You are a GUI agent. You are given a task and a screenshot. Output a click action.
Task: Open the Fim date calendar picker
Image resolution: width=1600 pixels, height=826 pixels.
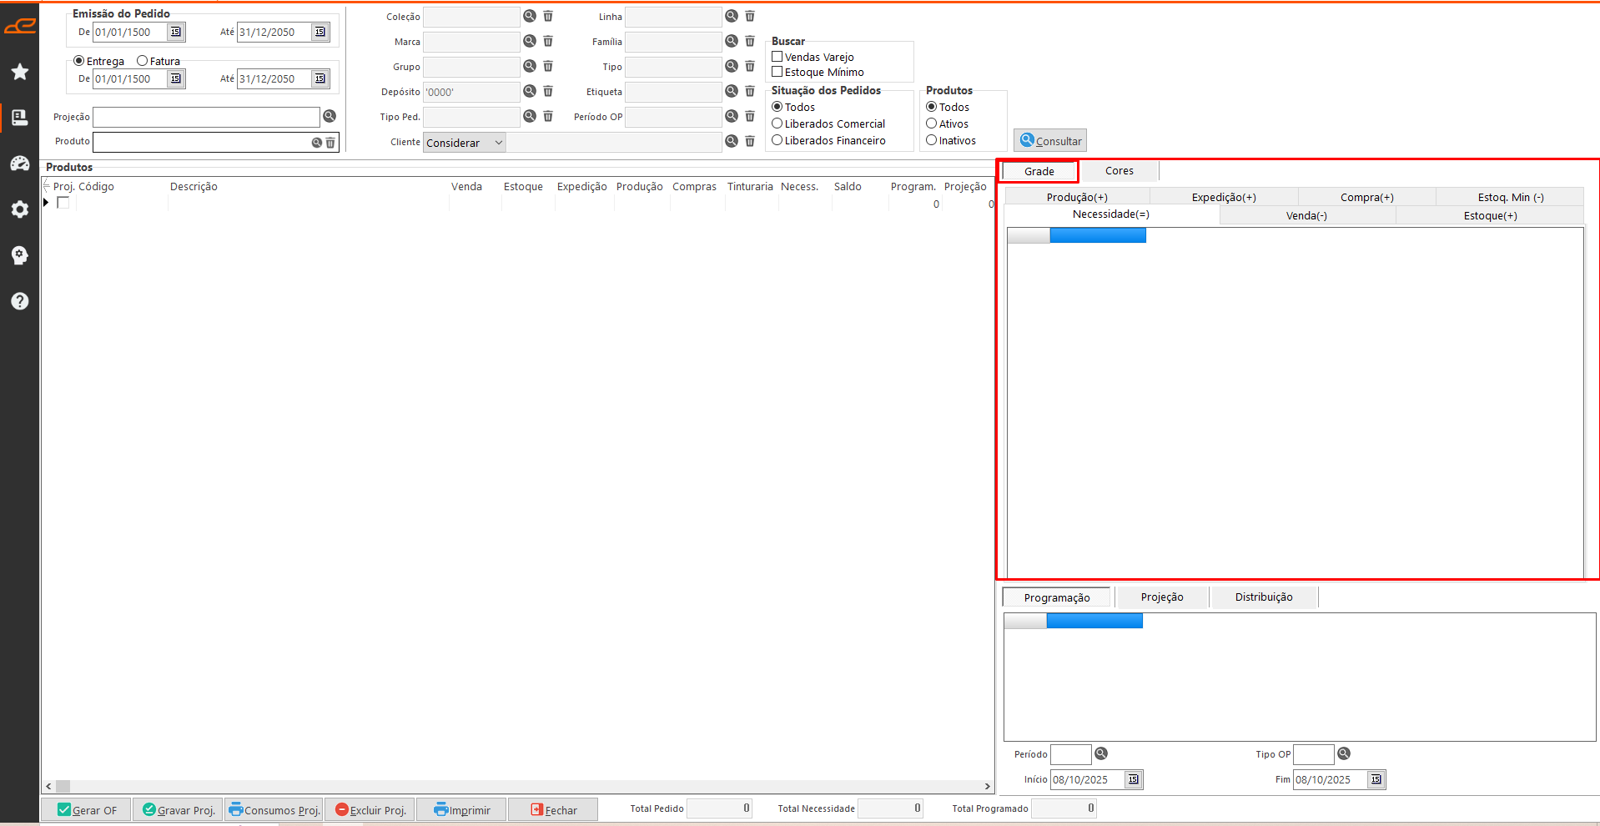click(1376, 779)
